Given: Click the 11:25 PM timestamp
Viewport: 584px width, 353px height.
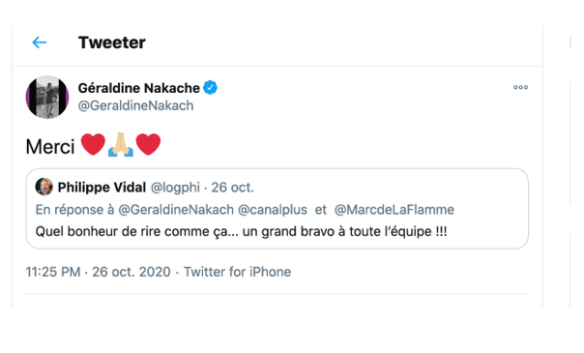Looking at the screenshot, I should [x=53, y=272].
